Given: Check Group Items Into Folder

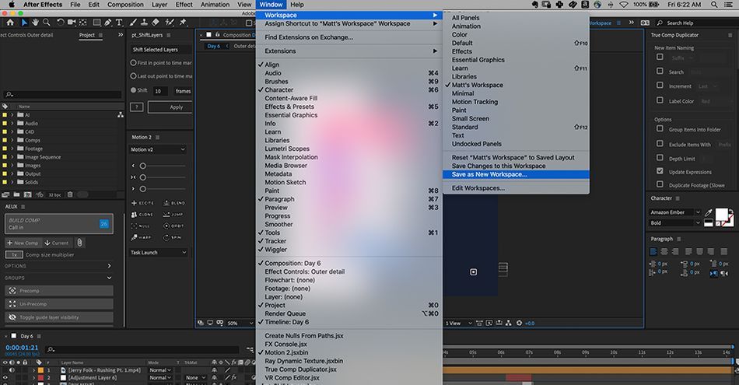Looking at the screenshot, I should [x=660, y=128].
